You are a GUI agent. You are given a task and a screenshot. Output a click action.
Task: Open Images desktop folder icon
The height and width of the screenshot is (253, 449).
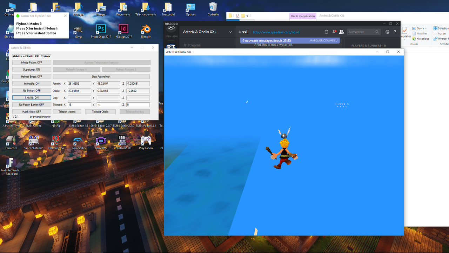pos(101,9)
